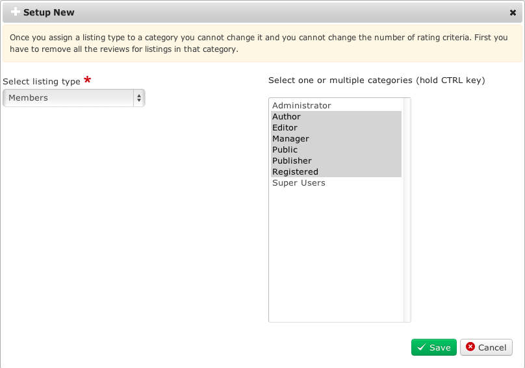Select the Registered category

tap(295, 172)
